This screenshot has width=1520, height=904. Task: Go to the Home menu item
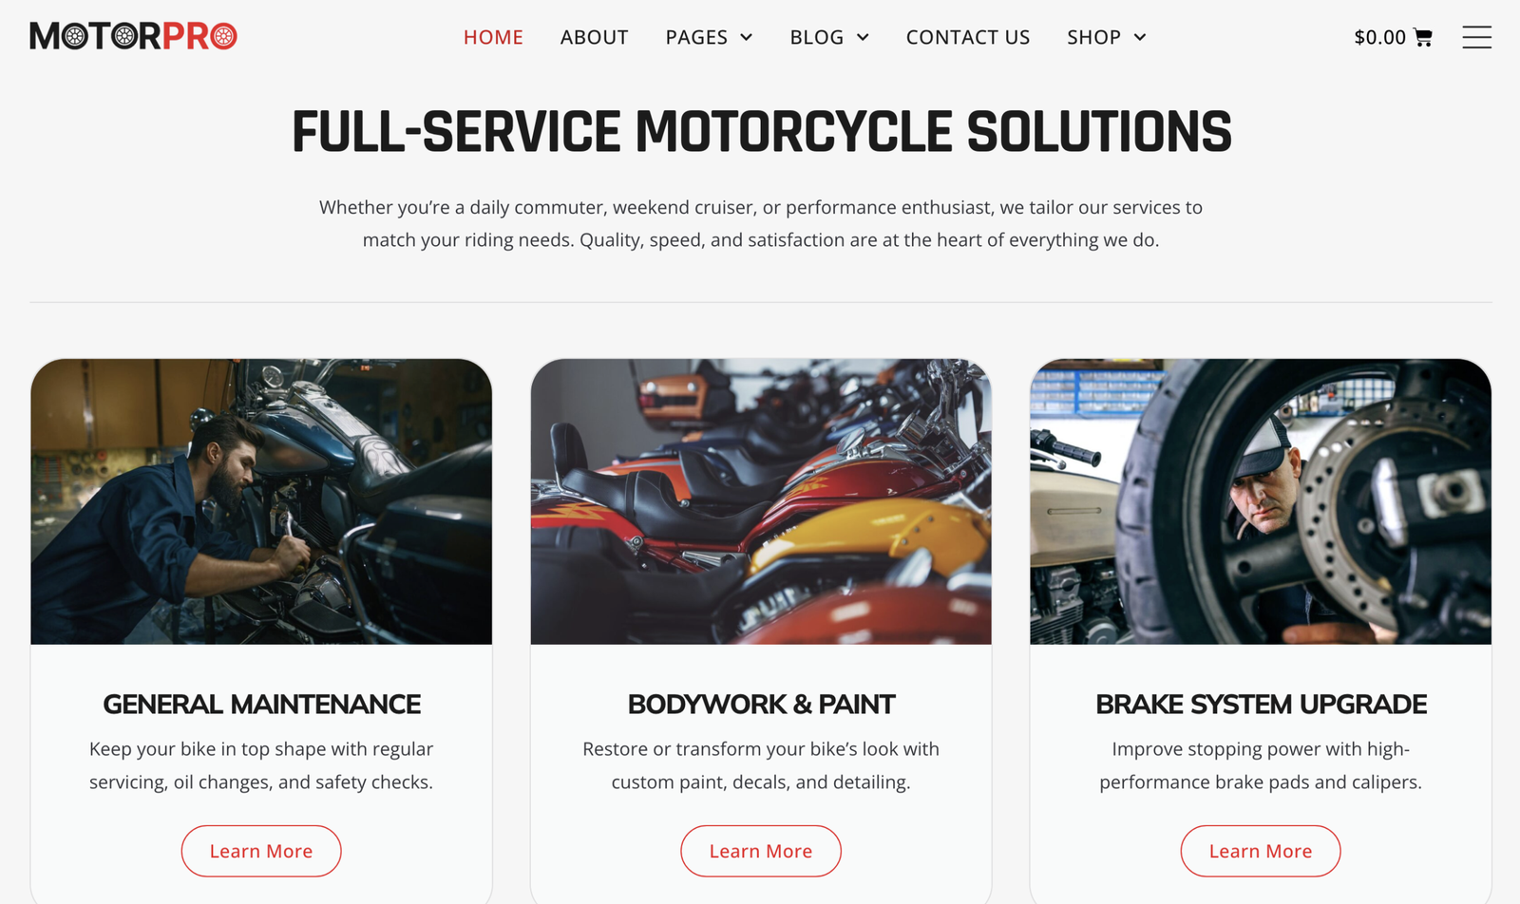coord(493,37)
